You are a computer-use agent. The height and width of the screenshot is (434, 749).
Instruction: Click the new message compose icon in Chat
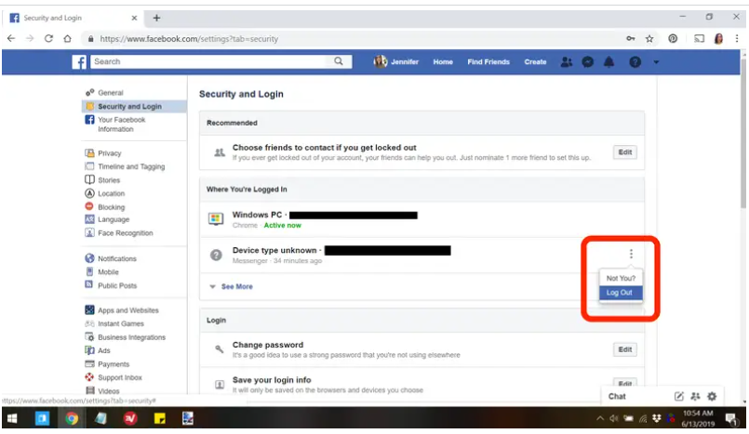(679, 396)
